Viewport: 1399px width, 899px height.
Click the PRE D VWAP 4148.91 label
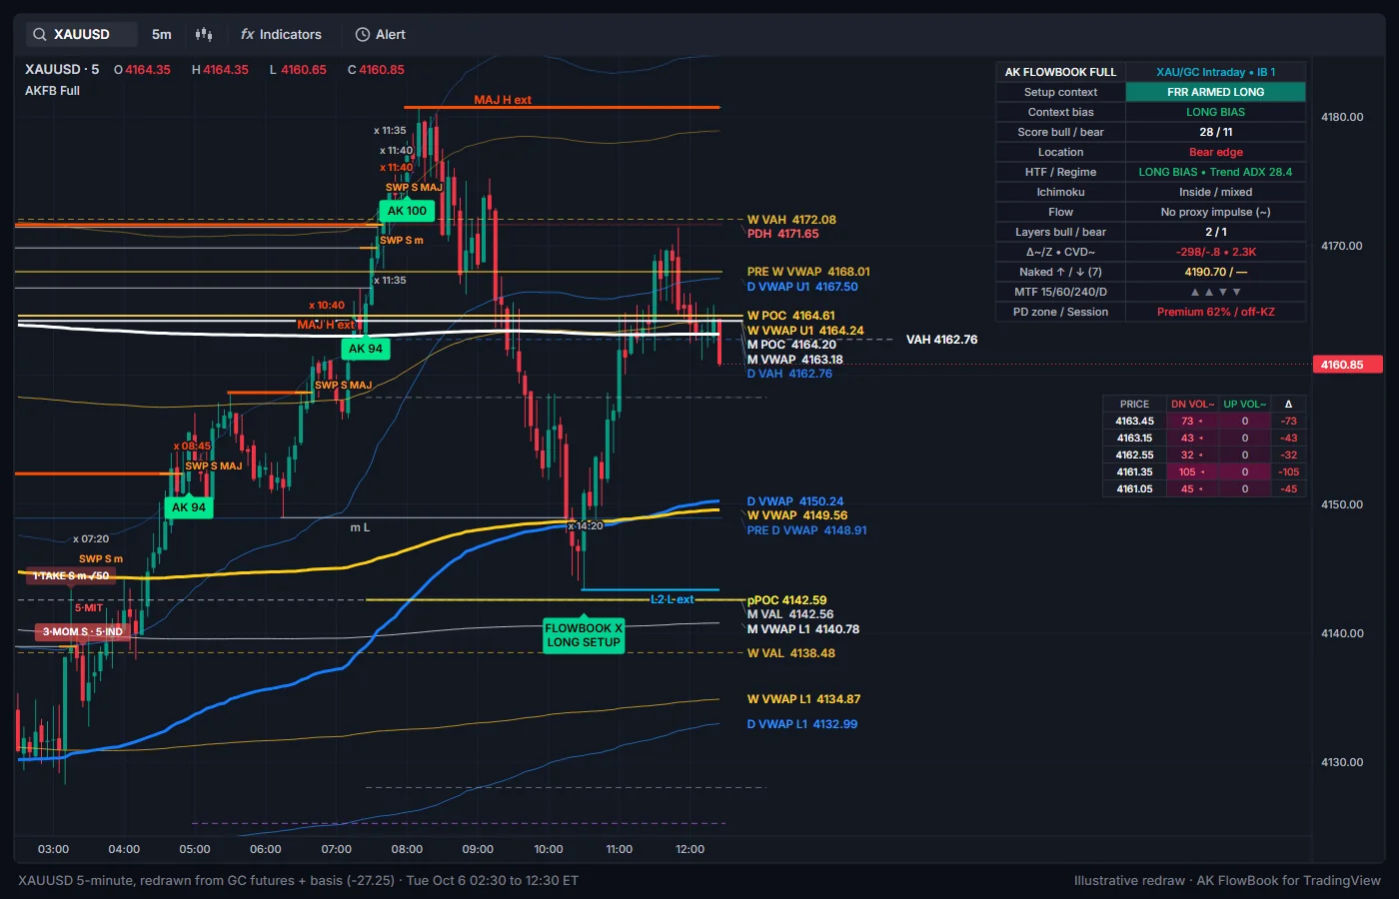806,530
